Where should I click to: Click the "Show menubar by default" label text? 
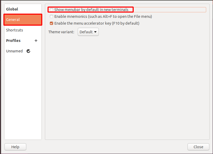point(91,10)
